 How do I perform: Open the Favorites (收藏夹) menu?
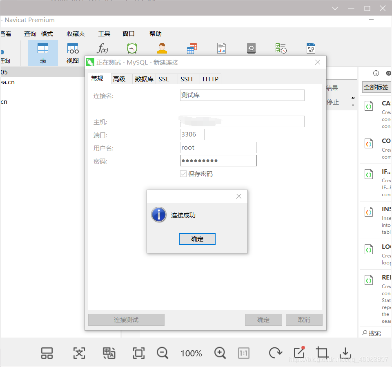[x=76, y=34]
